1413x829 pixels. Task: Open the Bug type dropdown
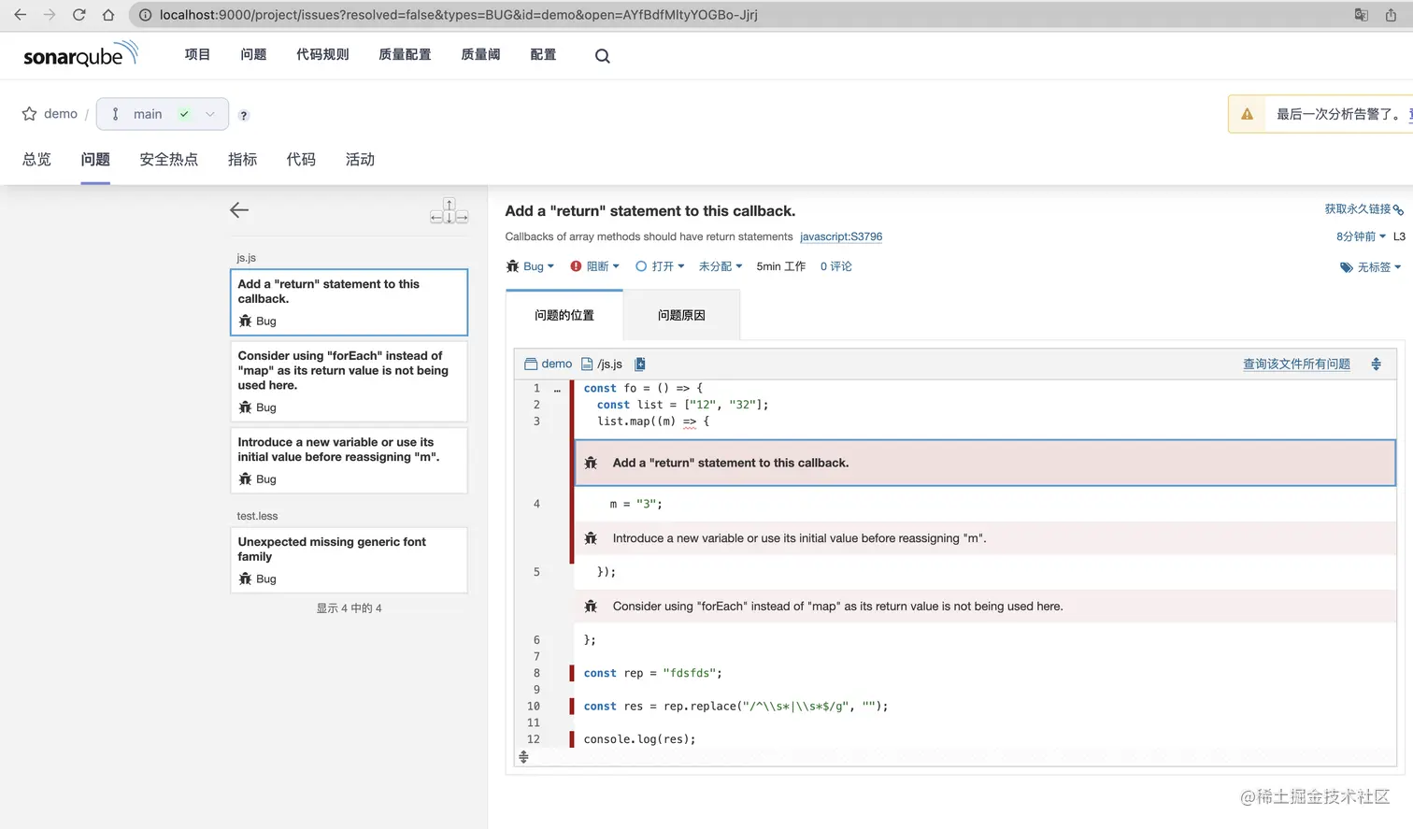pyautogui.click(x=538, y=266)
